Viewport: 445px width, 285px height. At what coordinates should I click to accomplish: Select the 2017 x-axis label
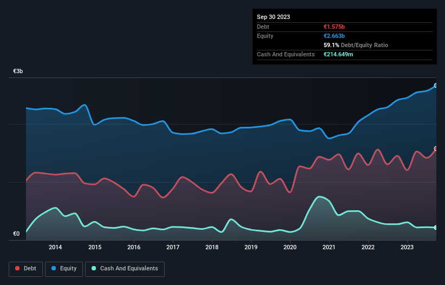(173, 247)
